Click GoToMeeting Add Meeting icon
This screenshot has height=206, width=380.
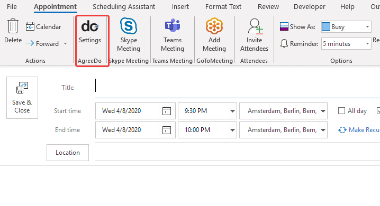[214, 26]
